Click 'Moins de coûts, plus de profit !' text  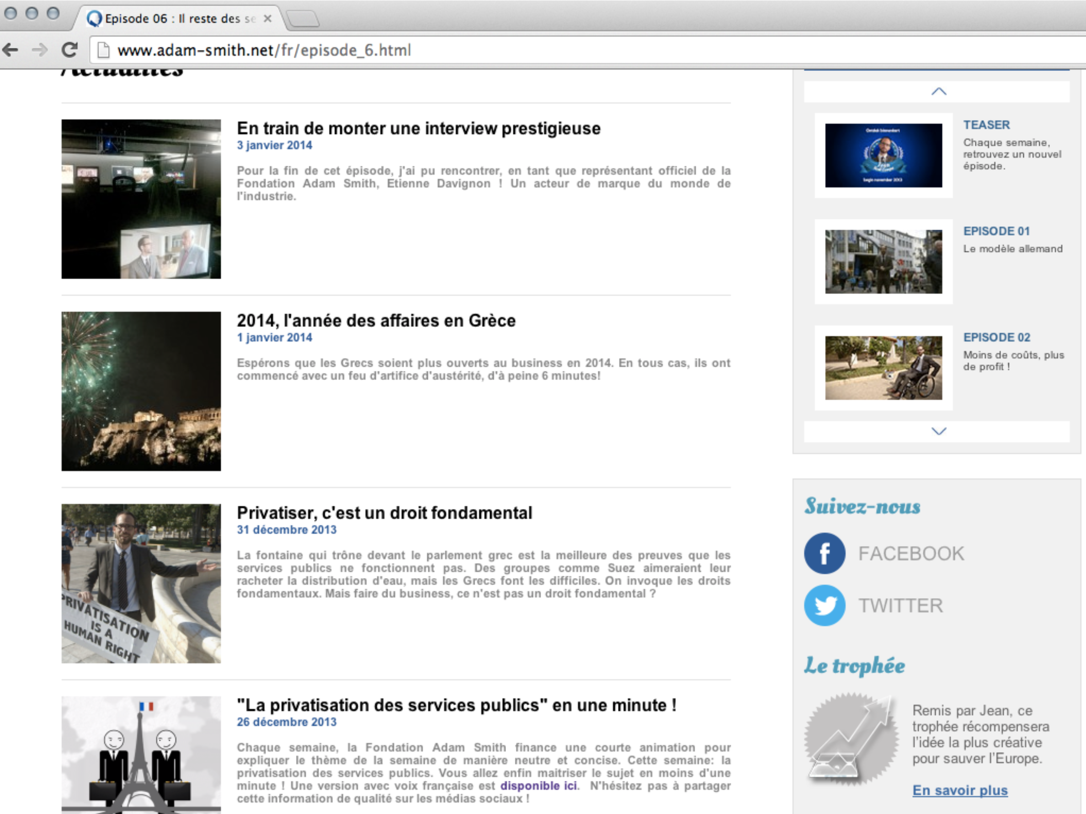[x=1013, y=360]
